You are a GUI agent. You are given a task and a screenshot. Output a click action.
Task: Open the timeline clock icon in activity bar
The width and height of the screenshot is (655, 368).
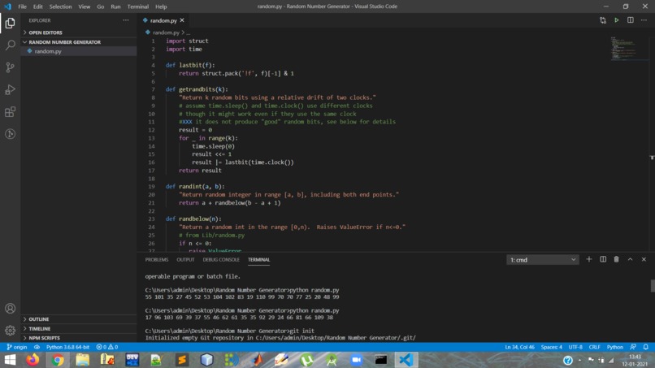[x=10, y=134]
